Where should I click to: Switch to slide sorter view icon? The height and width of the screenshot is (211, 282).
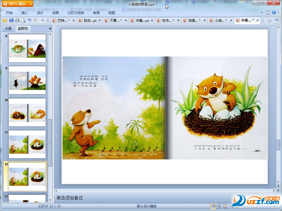click(219, 206)
